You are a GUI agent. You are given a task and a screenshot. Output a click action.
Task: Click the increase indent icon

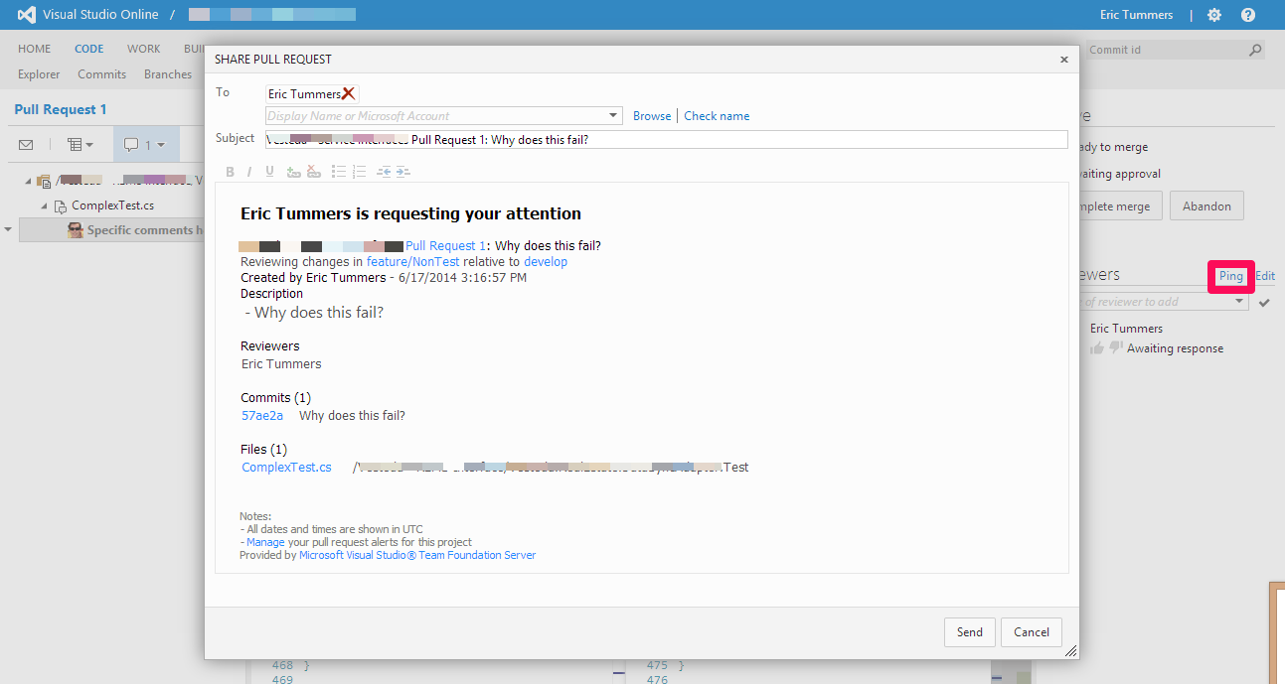[402, 172]
